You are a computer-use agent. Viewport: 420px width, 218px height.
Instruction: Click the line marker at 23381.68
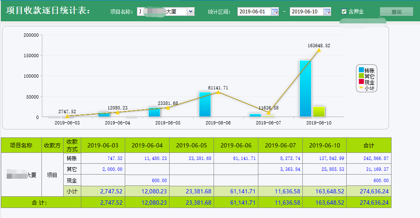168,107
